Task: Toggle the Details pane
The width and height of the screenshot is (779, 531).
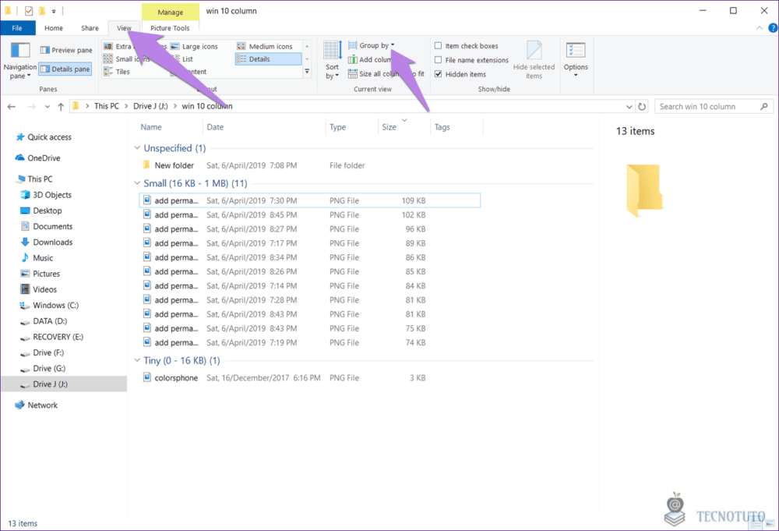Action: (x=65, y=69)
